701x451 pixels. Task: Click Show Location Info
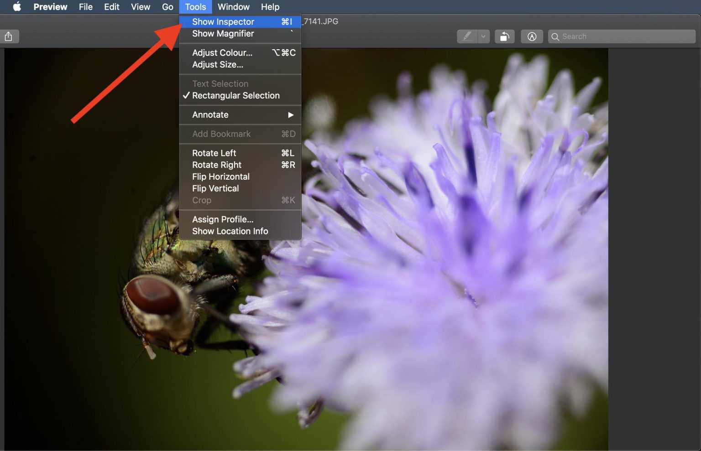click(230, 231)
